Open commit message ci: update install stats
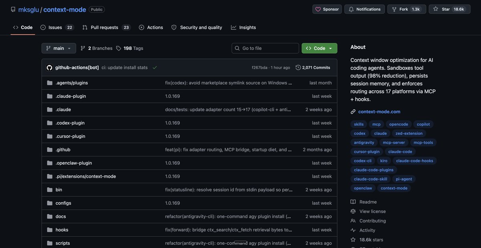Image resolution: width=481 pixels, height=248 pixels. [x=125, y=67]
